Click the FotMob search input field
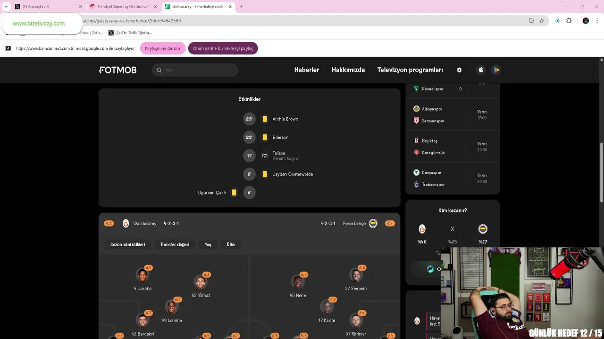604x339 pixels. point(195,70)
